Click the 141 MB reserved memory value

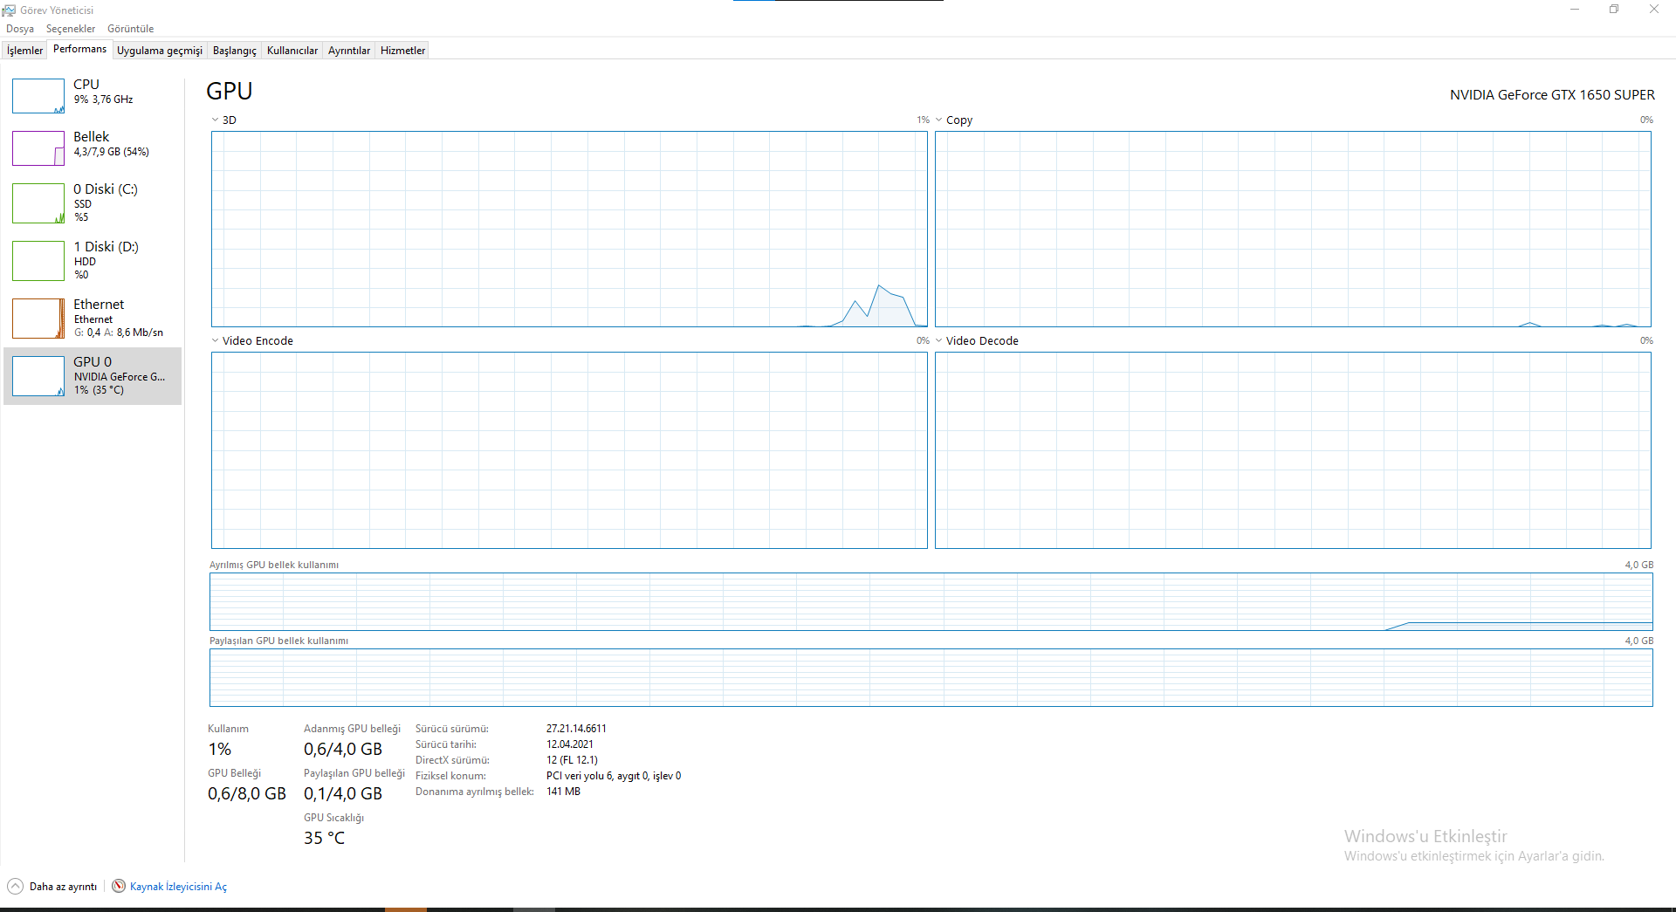click(x=563, y=792)
